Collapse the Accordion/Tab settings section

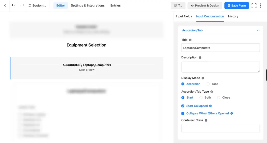tap(258, 30)
